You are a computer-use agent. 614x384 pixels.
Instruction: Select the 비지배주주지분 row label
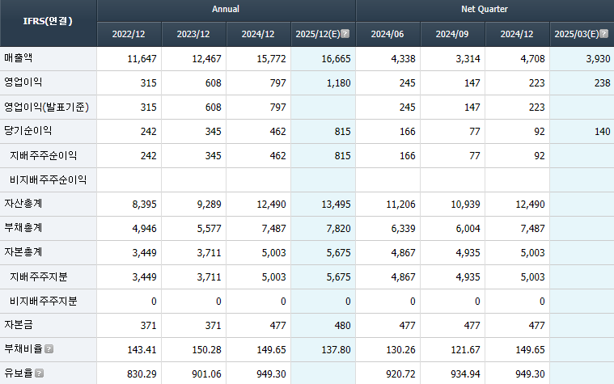[43, 301]
